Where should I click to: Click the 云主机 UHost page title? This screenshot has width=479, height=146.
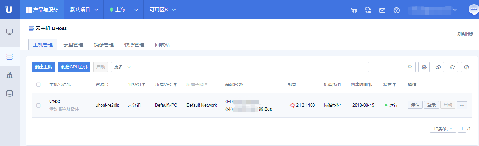51,28
